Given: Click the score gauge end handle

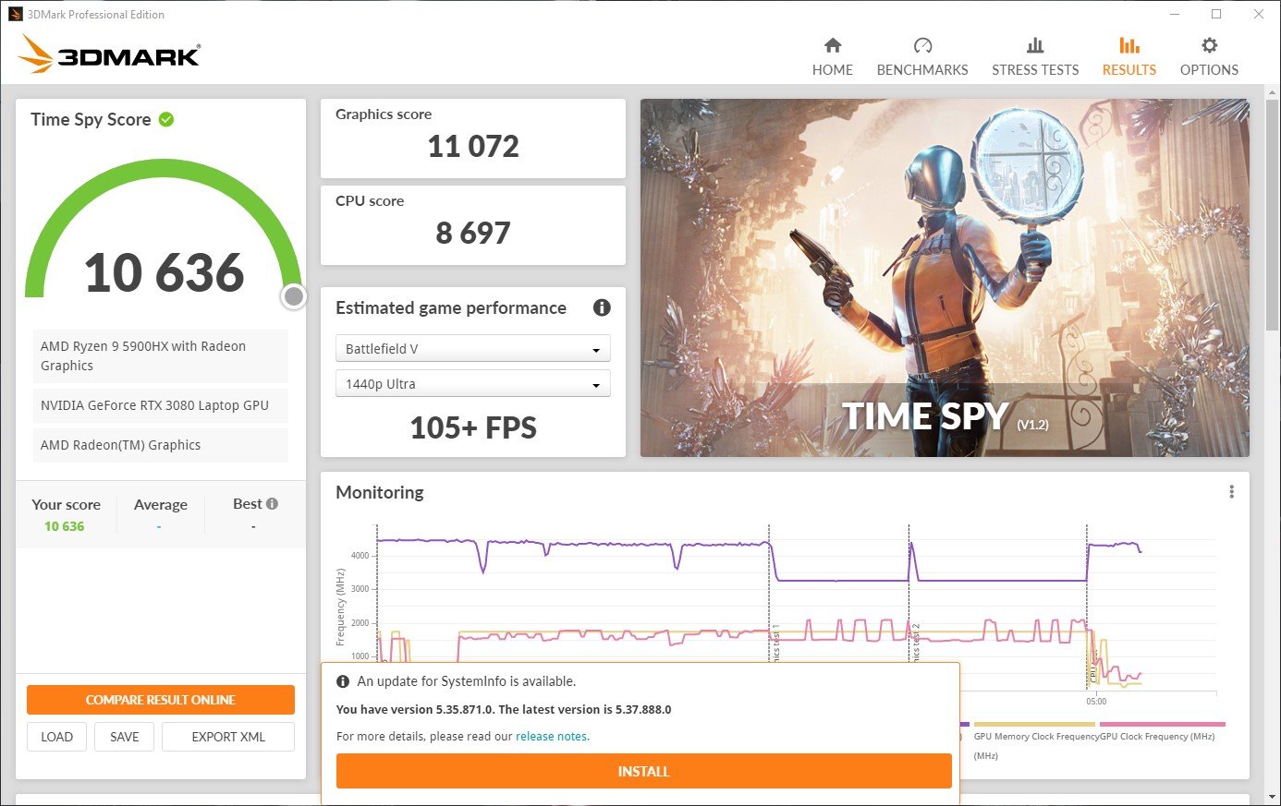Looking at the screenshot, I should click(x=294, y=296).
